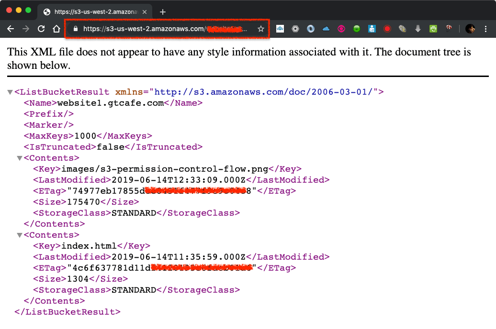This screenshot has height=329, width=496.
Task: Bookmark this page with the star icon
Action: (260, 29)
